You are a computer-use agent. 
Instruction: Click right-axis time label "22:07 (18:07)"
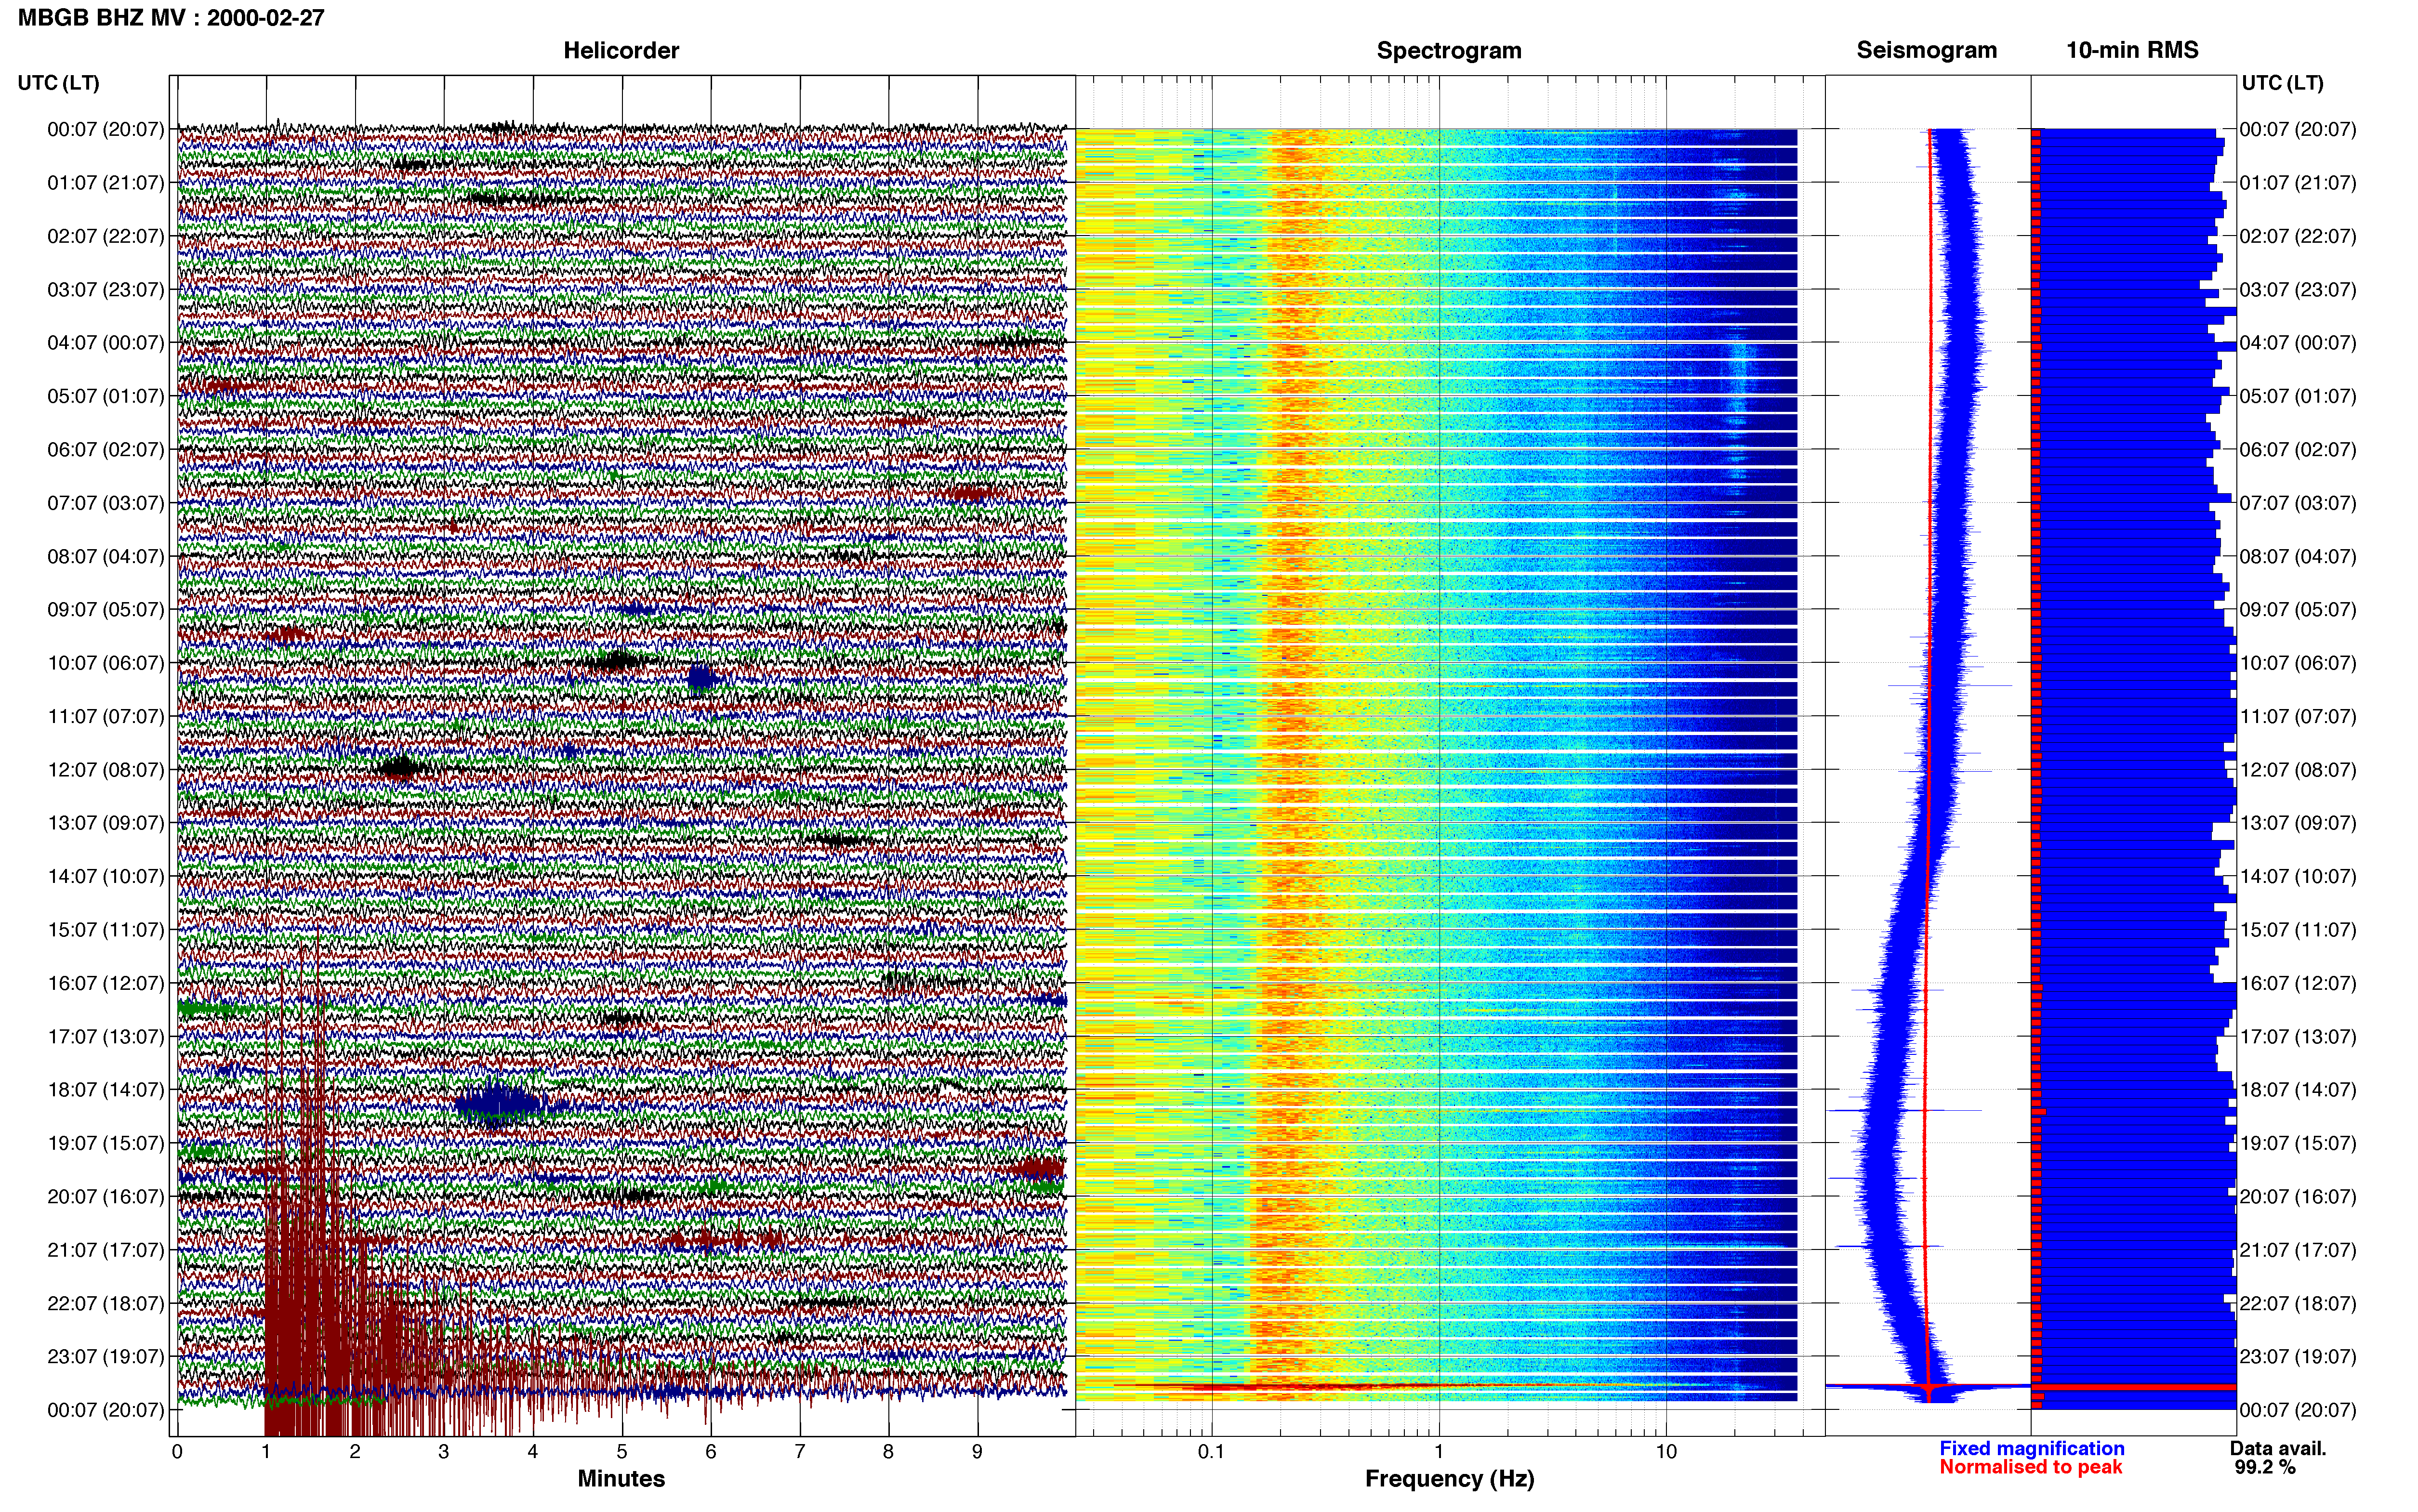pyautogui.click(x=2298, y=1303)
